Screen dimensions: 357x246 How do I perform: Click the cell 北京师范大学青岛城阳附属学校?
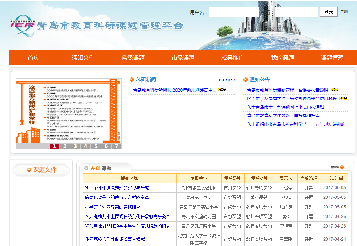point(199,239)
